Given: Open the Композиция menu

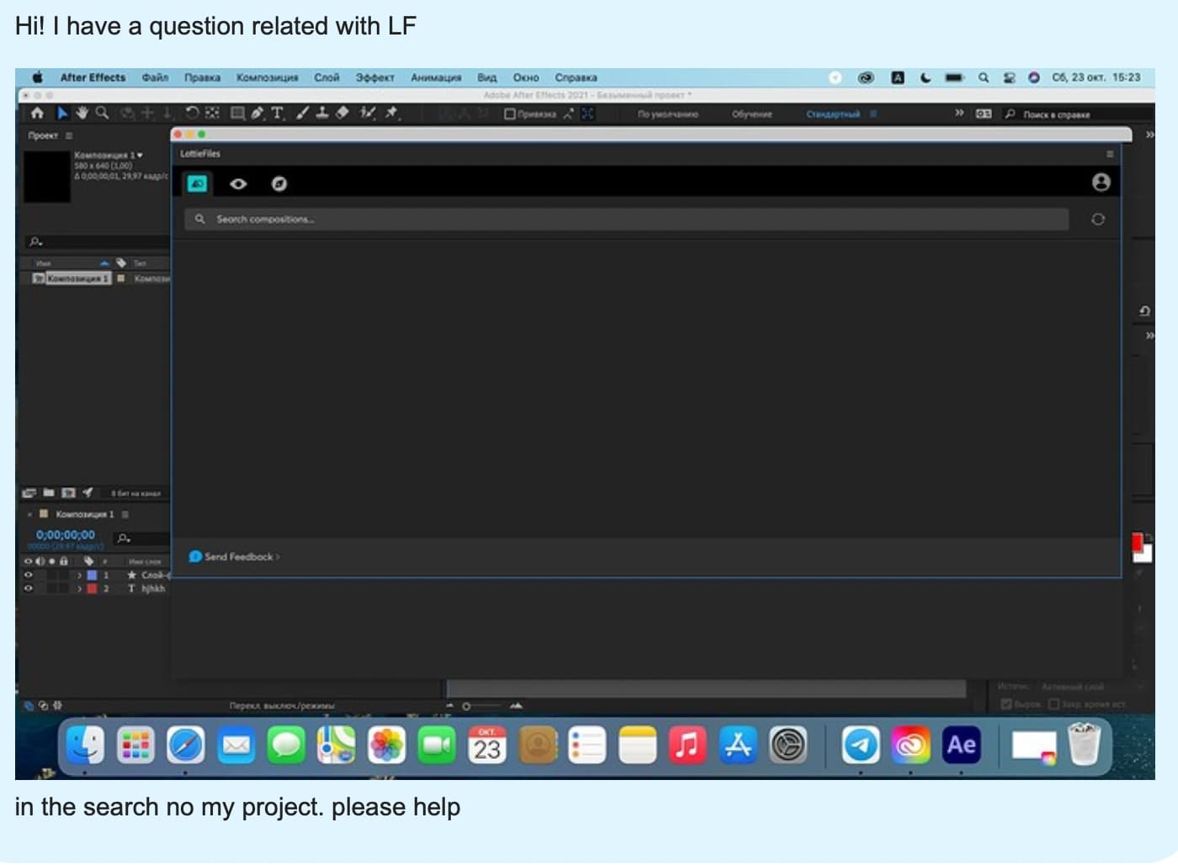Looking at the screenshot, I should pyautogui.click(x=267, y=77).
